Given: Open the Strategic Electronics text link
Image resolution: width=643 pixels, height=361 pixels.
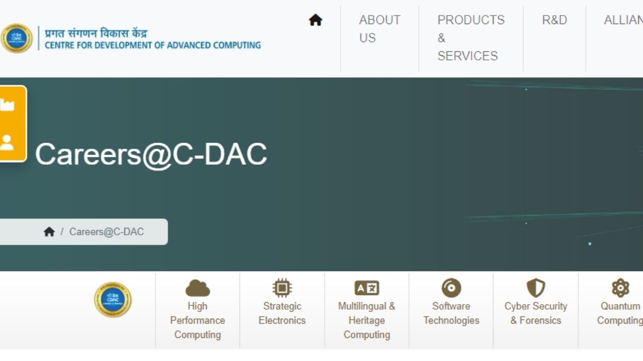Looking at the screenshot, I should (x=282, y=313).
